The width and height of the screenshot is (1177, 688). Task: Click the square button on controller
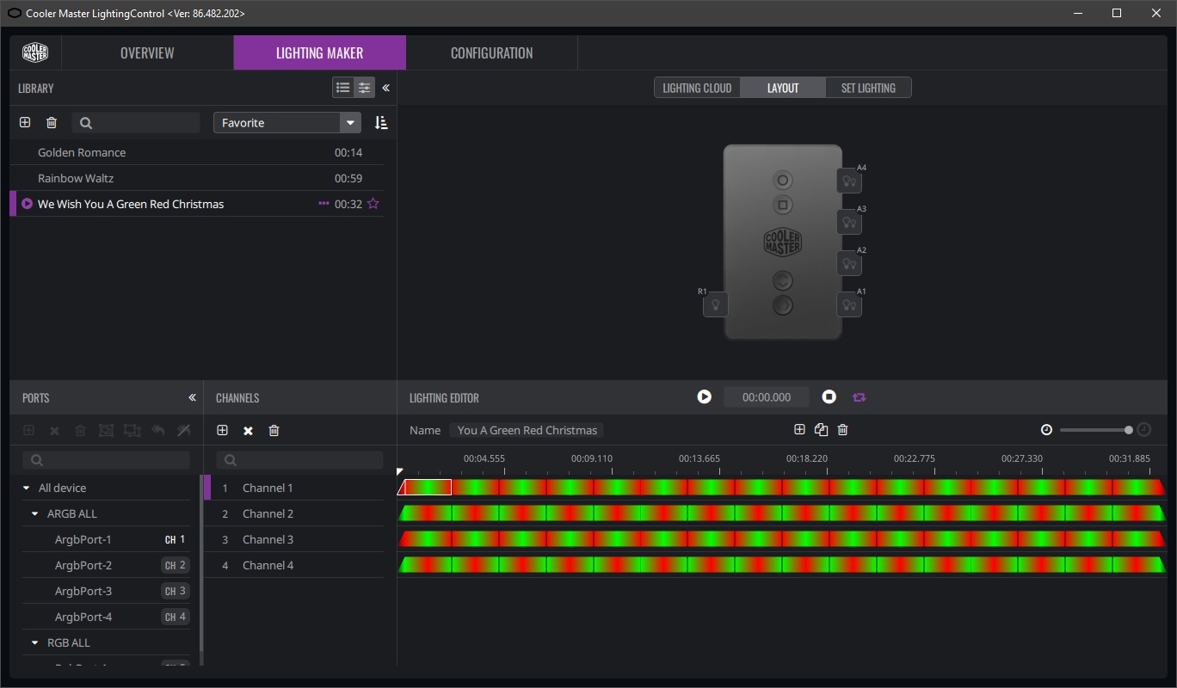782,206
